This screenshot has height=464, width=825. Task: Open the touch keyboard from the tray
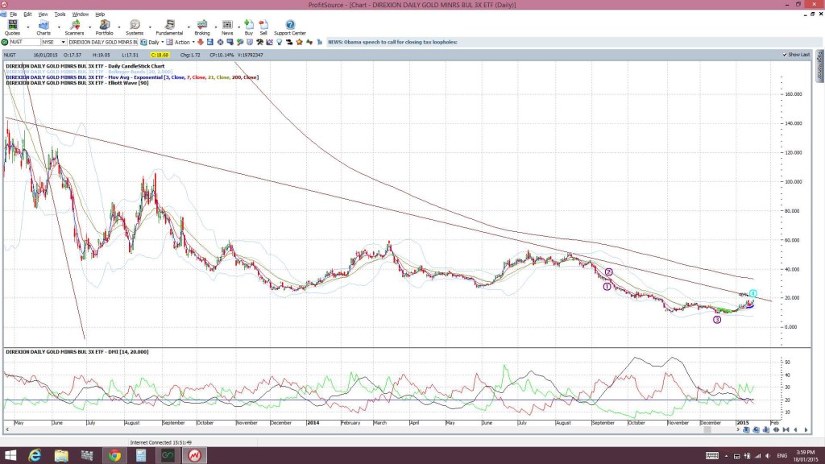click(x=712, y=456)
